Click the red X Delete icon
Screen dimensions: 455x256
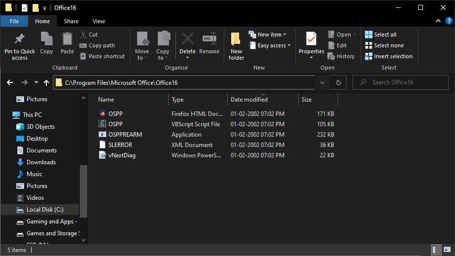[187, 39]
